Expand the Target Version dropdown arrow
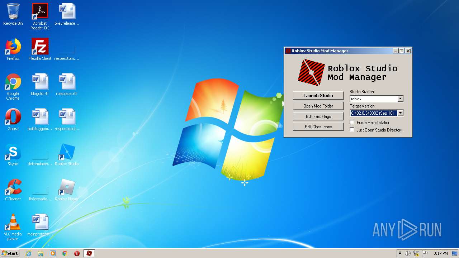 400,113
